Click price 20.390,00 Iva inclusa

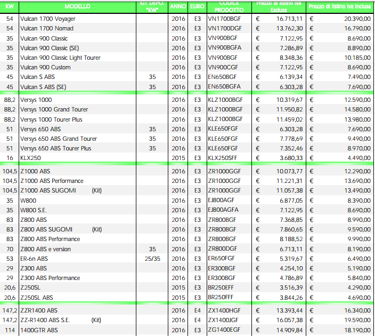pos(357,19)
